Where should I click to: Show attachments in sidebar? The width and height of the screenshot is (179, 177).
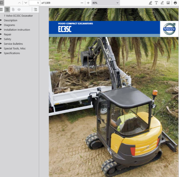click(13, 9)
